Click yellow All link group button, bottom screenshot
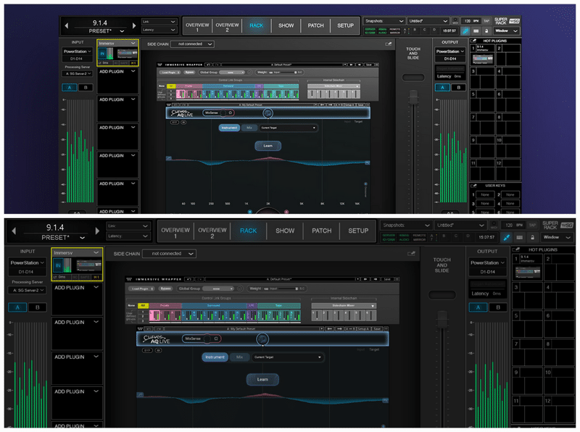The width and height of the screenshot is (580, 432). pyautogui.click(x=143, y=305)
